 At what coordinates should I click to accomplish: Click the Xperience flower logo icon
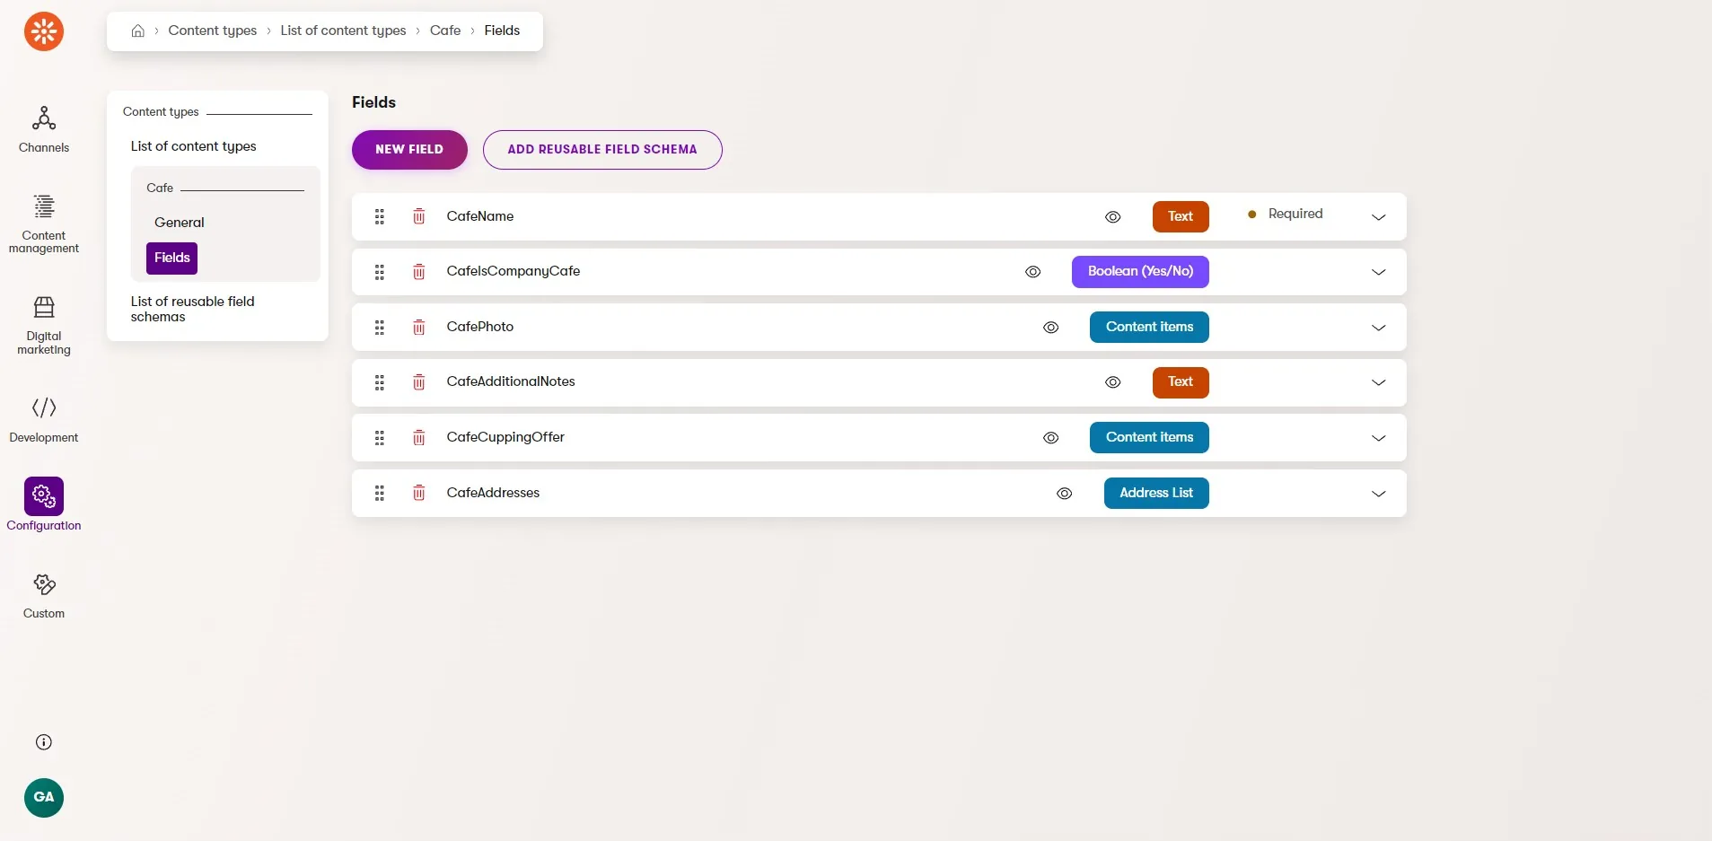pyautogui.click(x=44, y=31)
